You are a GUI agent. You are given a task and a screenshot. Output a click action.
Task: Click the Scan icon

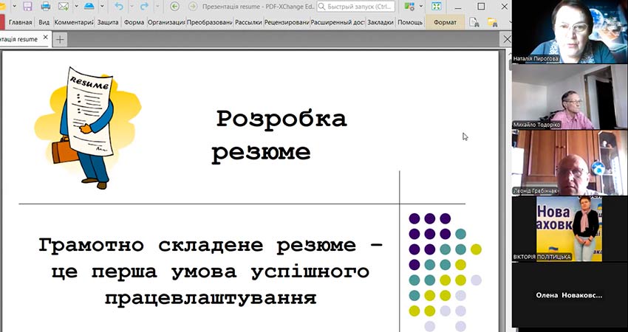tap(89, 7)
